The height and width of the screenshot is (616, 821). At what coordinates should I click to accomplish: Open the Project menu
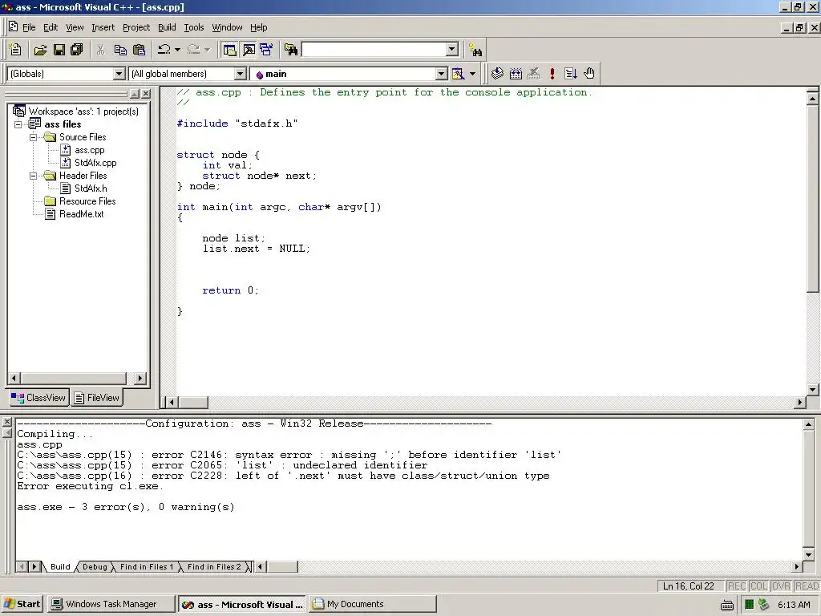coord(136,27)
